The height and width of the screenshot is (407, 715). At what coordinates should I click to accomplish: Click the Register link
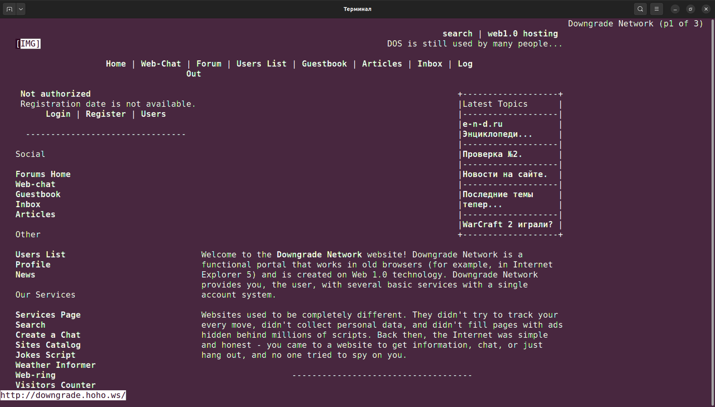[x=106, y=114]
